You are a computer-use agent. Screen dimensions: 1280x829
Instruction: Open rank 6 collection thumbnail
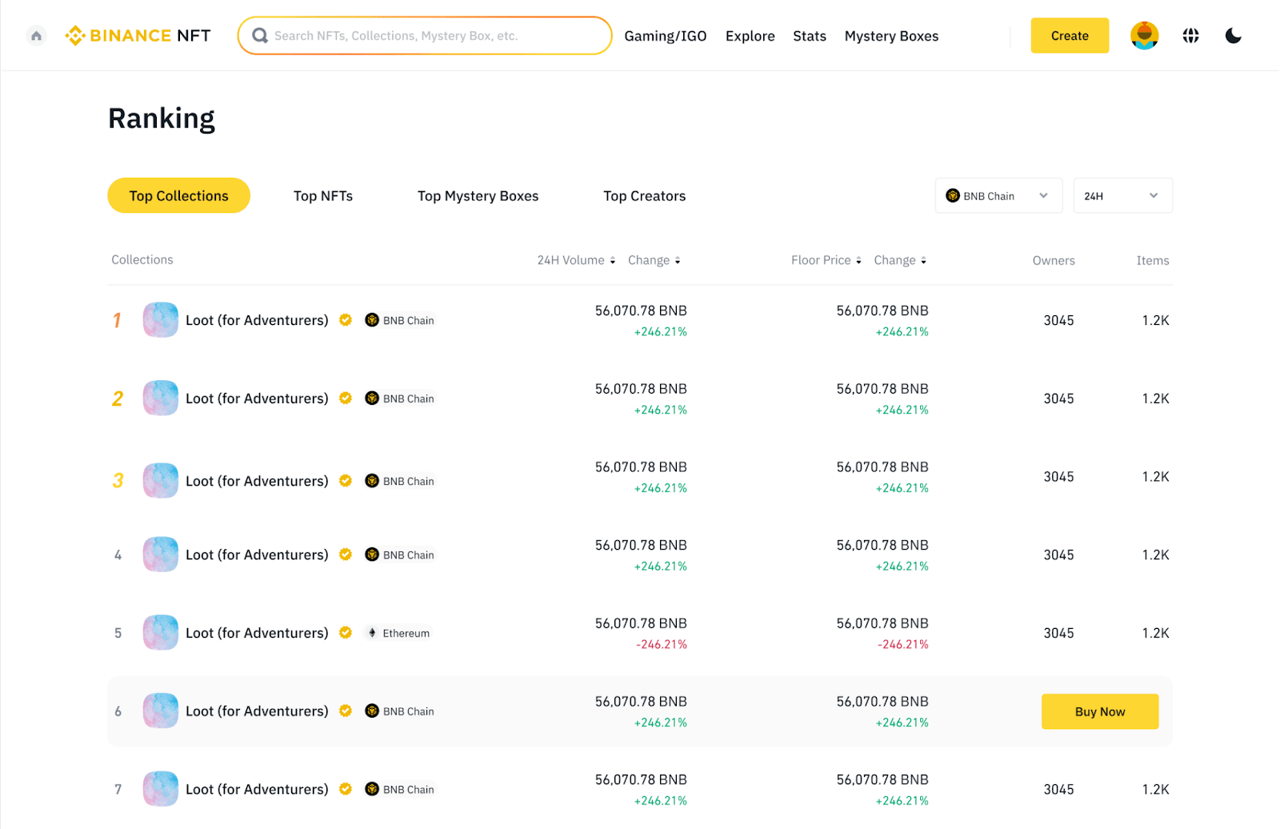(x=161, y=711)
